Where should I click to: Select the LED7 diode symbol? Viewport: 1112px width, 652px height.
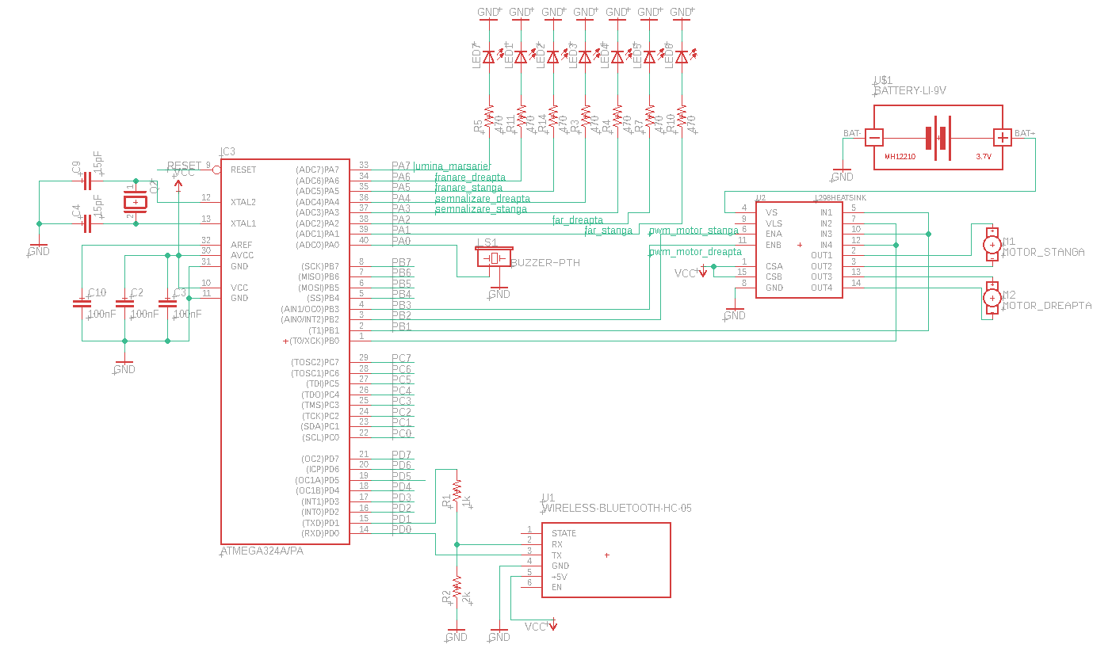click(x=489, y=56)
